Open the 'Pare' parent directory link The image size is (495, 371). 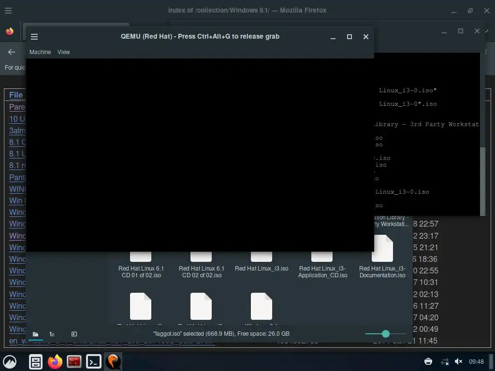[17, 107]
